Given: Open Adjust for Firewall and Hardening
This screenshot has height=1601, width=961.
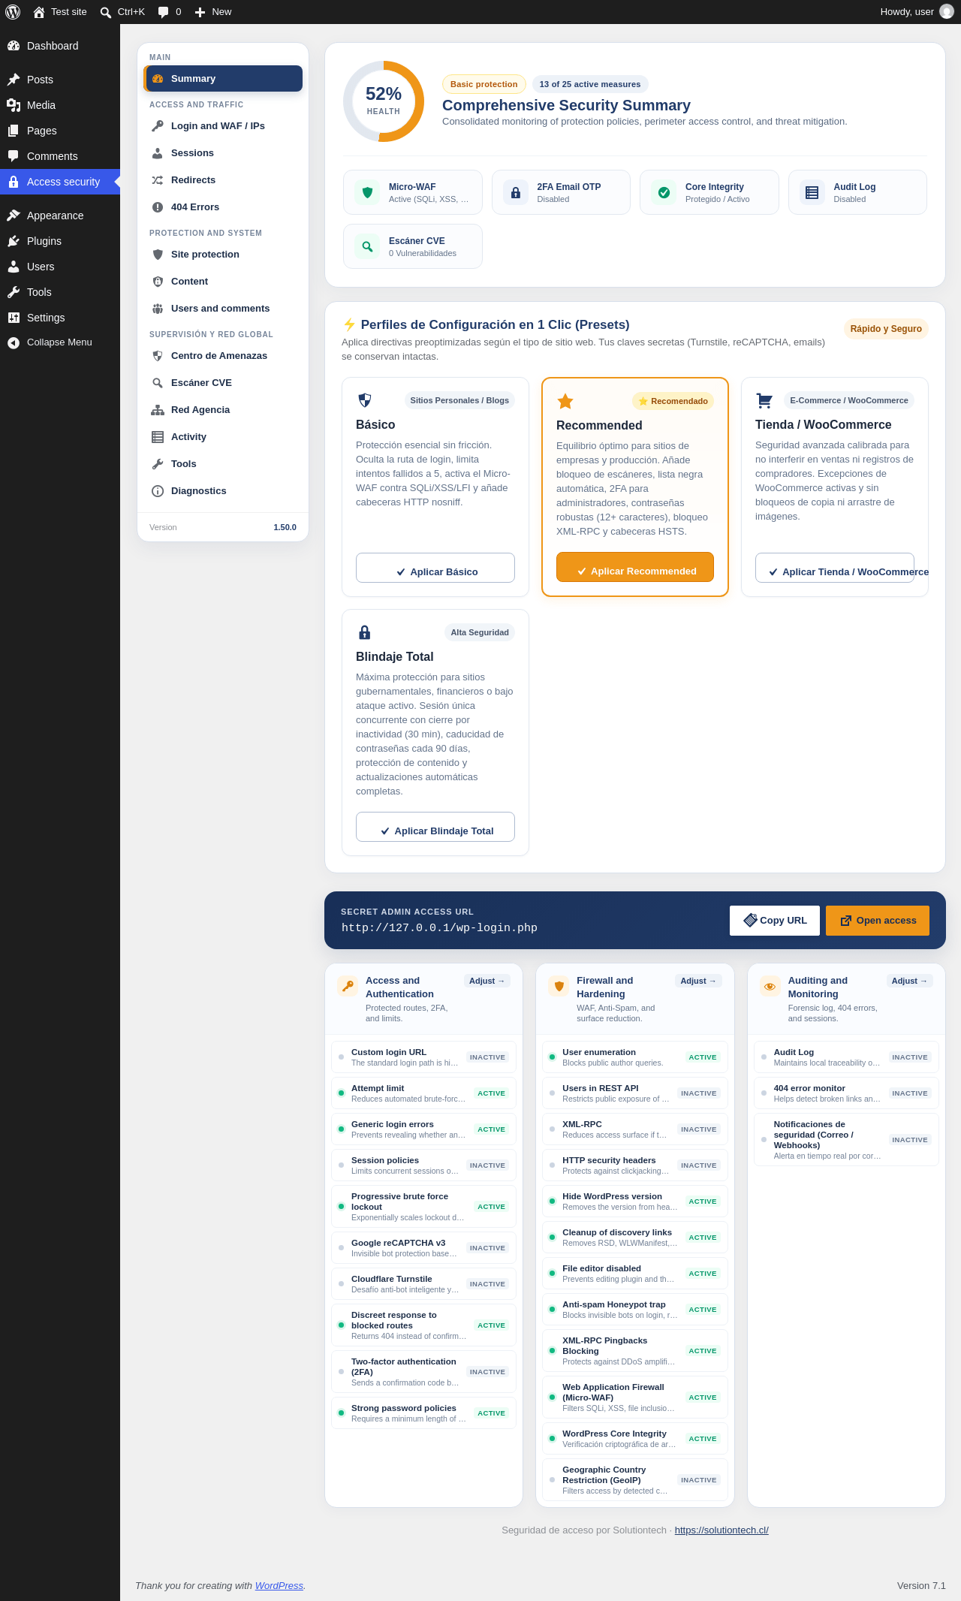Looking at the screenshot, I should (698, 981).
